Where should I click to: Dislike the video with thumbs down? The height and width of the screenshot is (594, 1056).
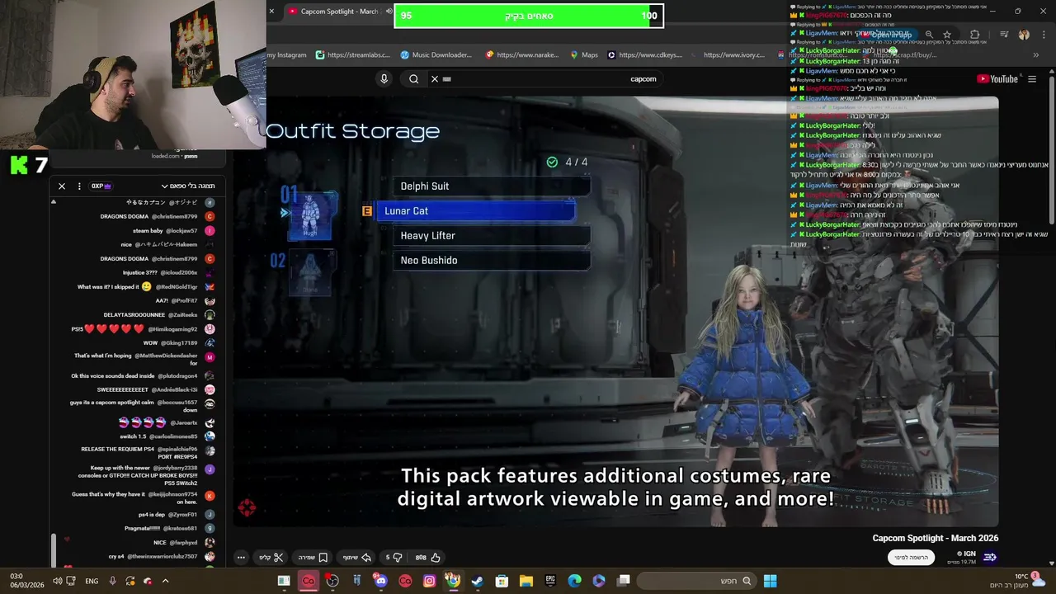click(x=394, y=558)
